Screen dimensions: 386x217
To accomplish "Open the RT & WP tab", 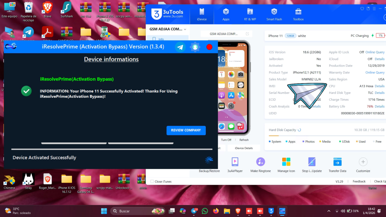I will pyautogui.click(x=250, y=14).
